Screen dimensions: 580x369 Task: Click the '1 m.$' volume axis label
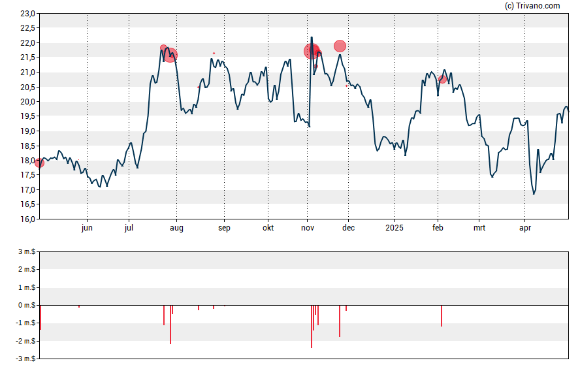tap(27, 287)
